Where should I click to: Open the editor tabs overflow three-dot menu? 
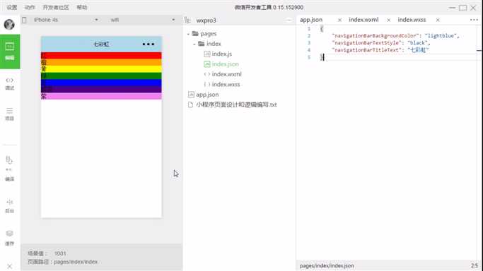click(x=474, y=20)
